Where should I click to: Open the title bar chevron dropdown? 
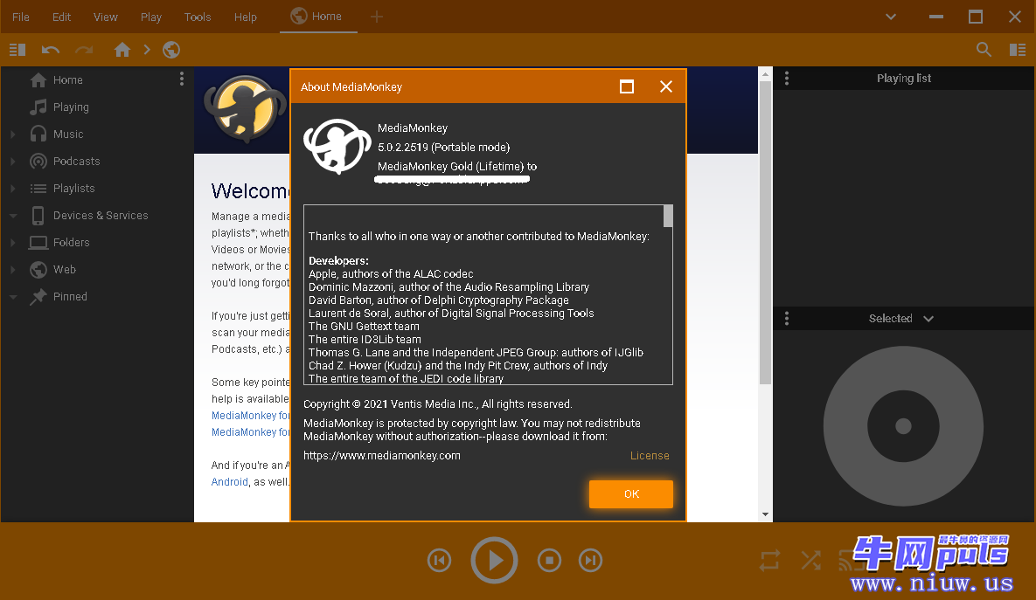[891, 17]
